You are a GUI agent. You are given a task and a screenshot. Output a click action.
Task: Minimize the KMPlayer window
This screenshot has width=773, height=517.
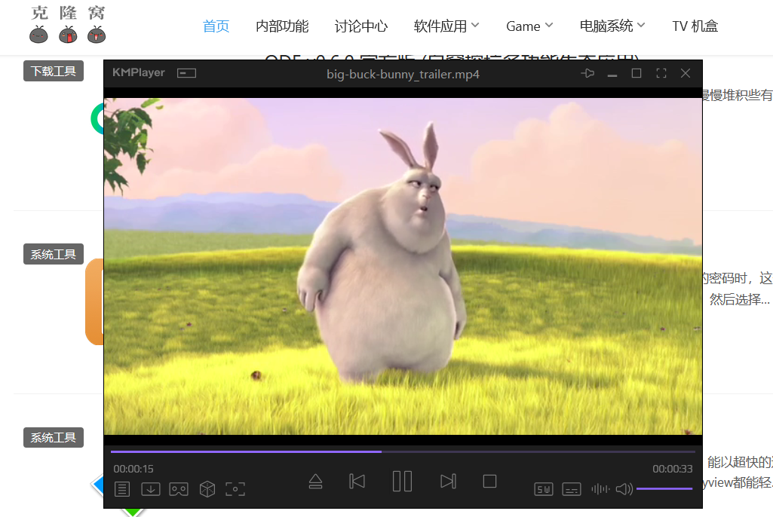tap(612, 75)
